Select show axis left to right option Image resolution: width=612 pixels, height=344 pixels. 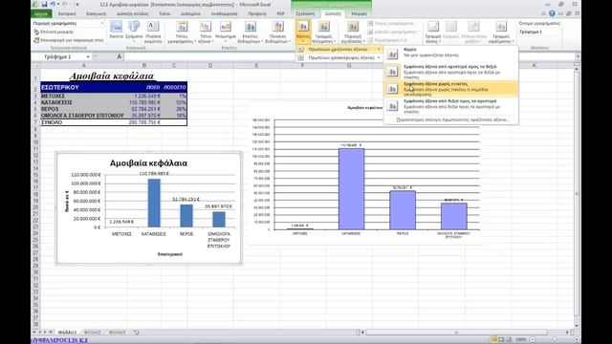click(450, 72)
